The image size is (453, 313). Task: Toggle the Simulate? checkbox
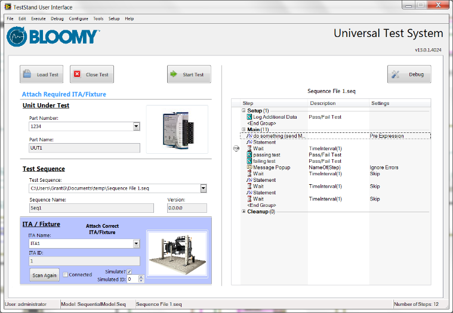pos(129,271)
